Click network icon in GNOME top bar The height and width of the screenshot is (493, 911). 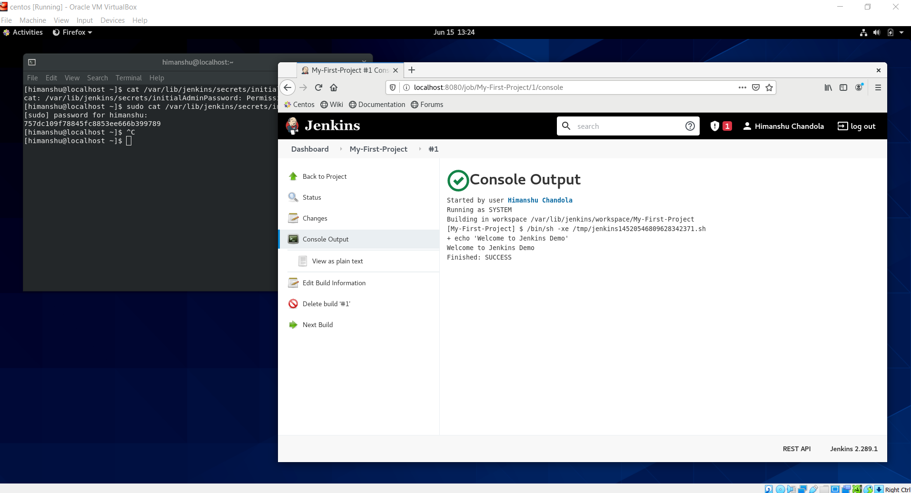[863, 32]
